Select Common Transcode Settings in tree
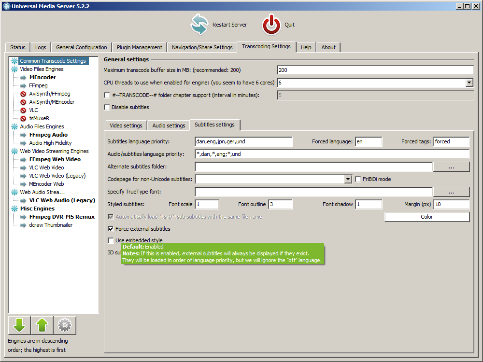The image size is (483, 362). coord(53,61)
